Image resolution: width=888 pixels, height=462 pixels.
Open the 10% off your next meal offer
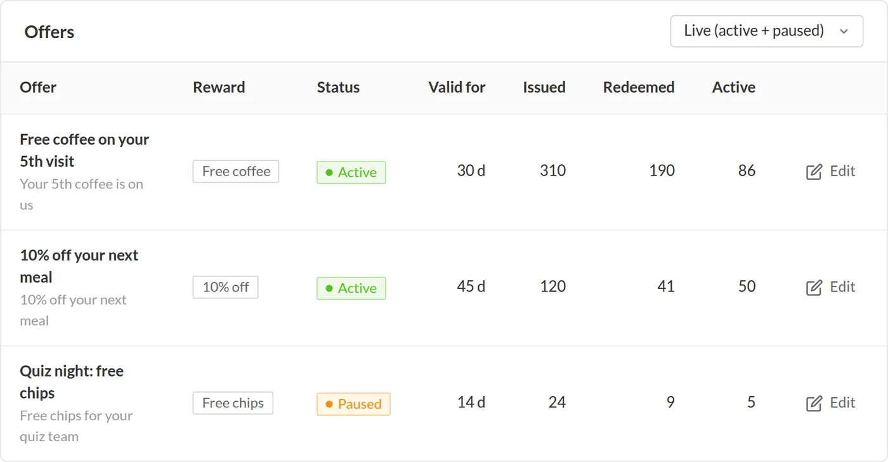pos(79,266)
